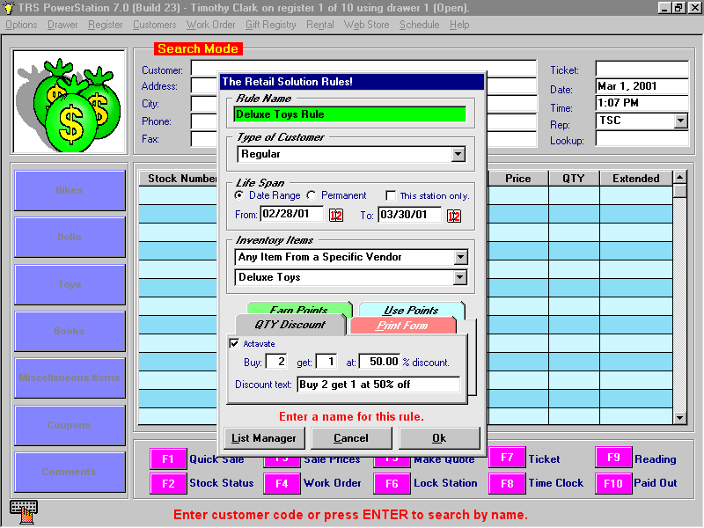Switch to the Earn Points tab
704x528 pixels.
(x=299, y=310)
